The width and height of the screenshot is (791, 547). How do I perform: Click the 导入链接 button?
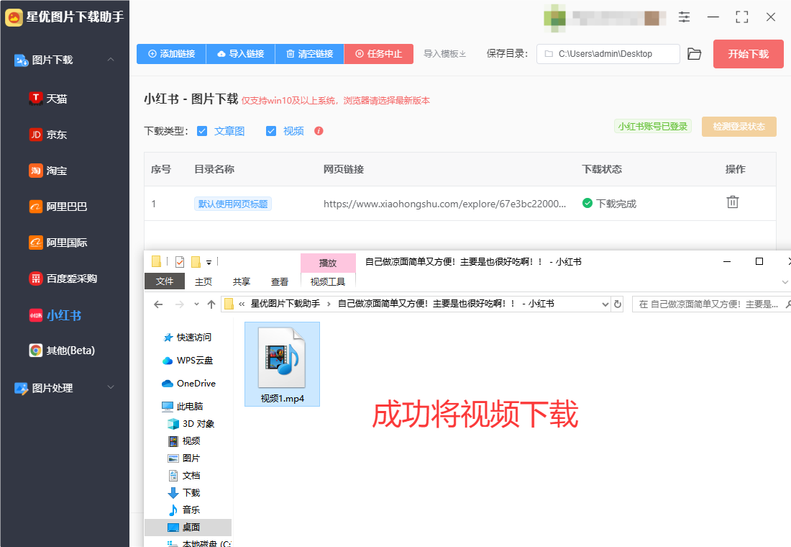(x=241, y=53)
